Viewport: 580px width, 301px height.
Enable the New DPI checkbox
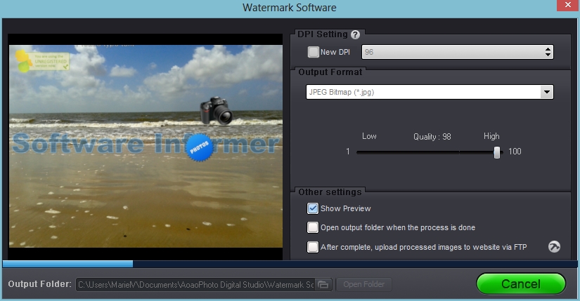(314, 52)
